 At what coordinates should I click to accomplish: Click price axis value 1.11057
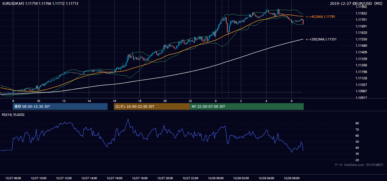point(362,85)
